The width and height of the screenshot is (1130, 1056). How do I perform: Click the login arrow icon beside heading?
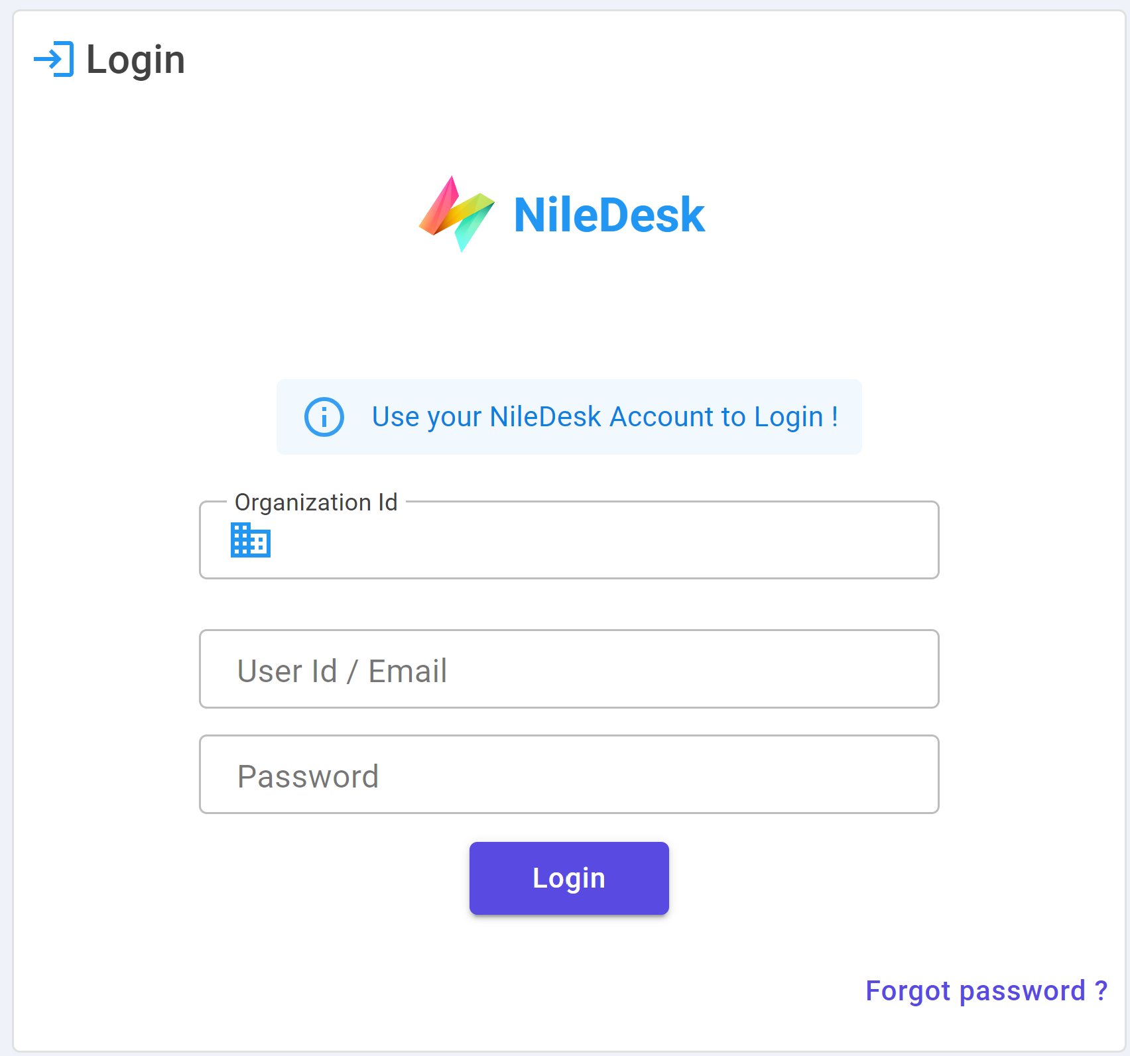click(54, 59)
